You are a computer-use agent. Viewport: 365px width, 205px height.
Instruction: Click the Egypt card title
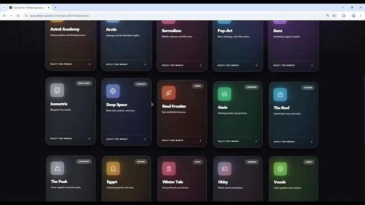coord(112,182)
